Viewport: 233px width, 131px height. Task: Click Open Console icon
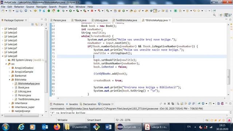pyautogui.click(x=210, y=103)
